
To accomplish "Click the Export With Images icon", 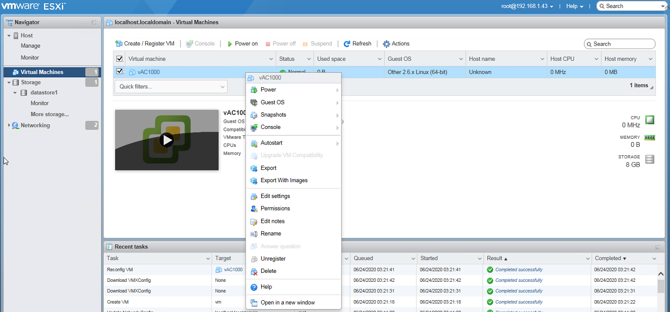I will tap(254, 180).
